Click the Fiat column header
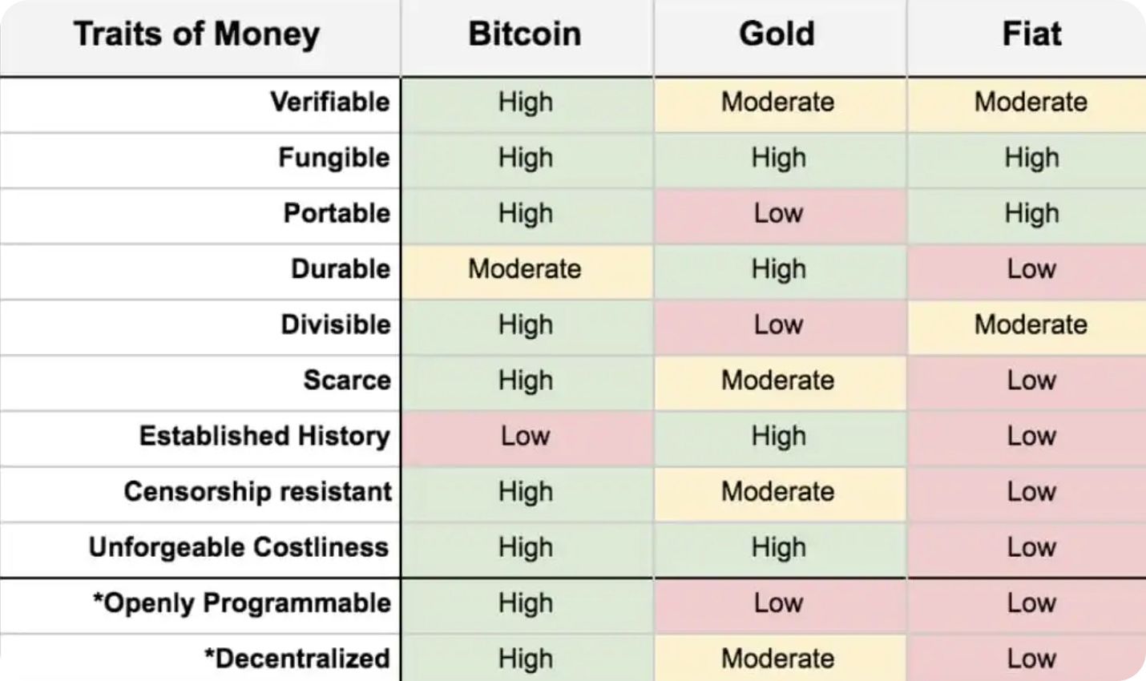1146x681 pixels. (1031, 34)
